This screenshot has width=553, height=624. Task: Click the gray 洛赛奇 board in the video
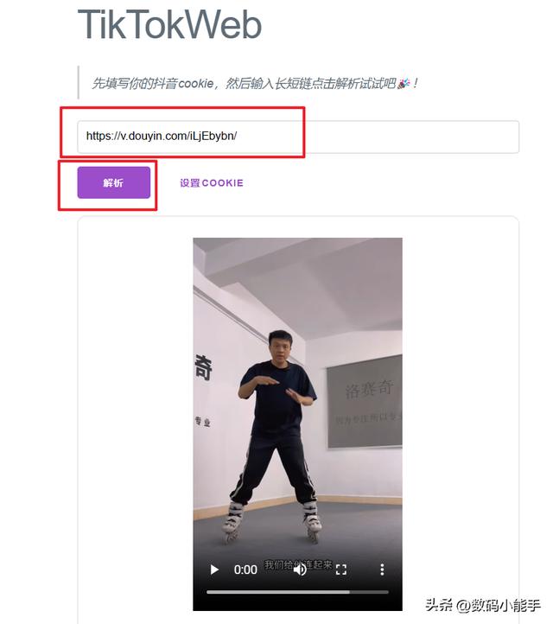point(365,402)
